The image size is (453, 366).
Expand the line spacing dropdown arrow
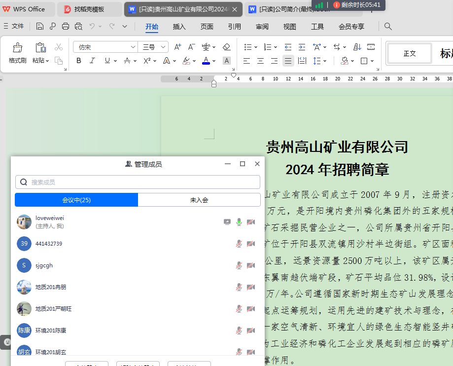pos(325,61)
